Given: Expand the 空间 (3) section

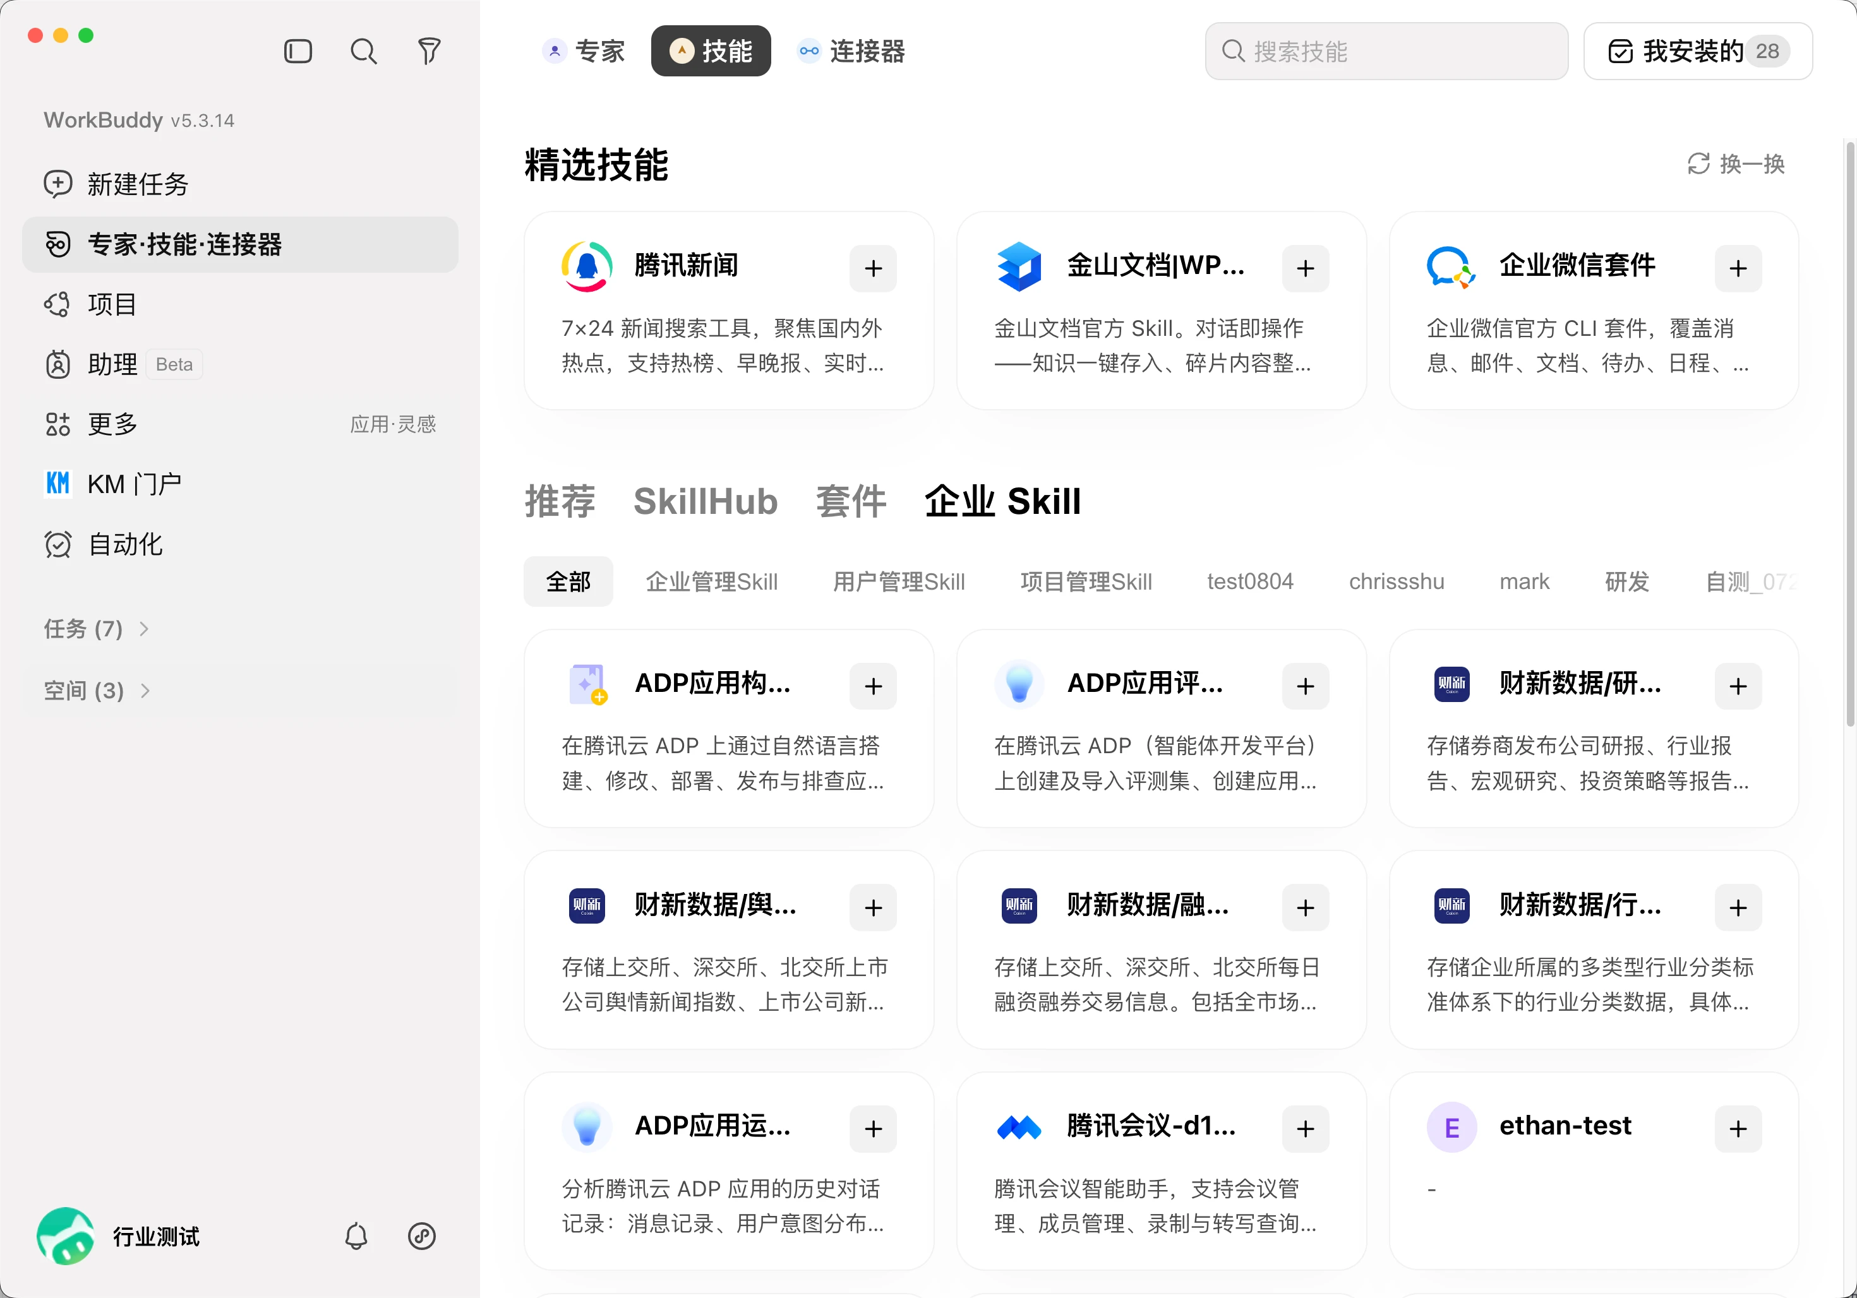Looking at the screenshot, I should tap(97, 690).
